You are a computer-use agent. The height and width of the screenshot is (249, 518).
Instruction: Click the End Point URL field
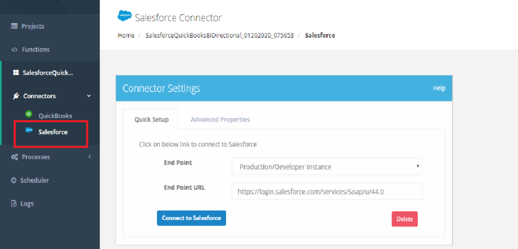click(x=327, y=191)
